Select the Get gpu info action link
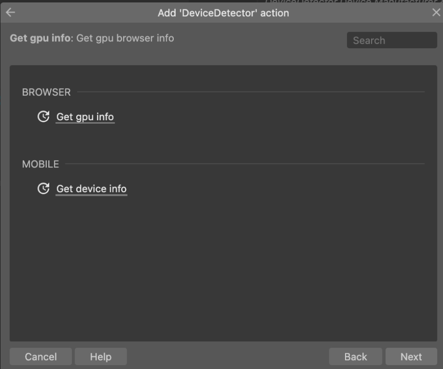The image size is (443, 369). (x=85, y=117)
